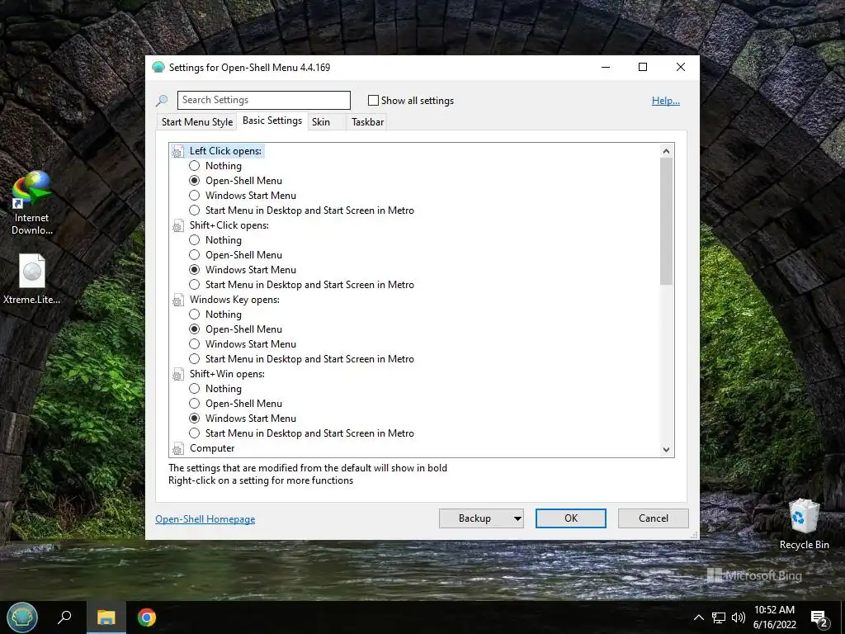
Task: Select Windows Start Menu under Shift+Click opens
Action: pos(194,270)
